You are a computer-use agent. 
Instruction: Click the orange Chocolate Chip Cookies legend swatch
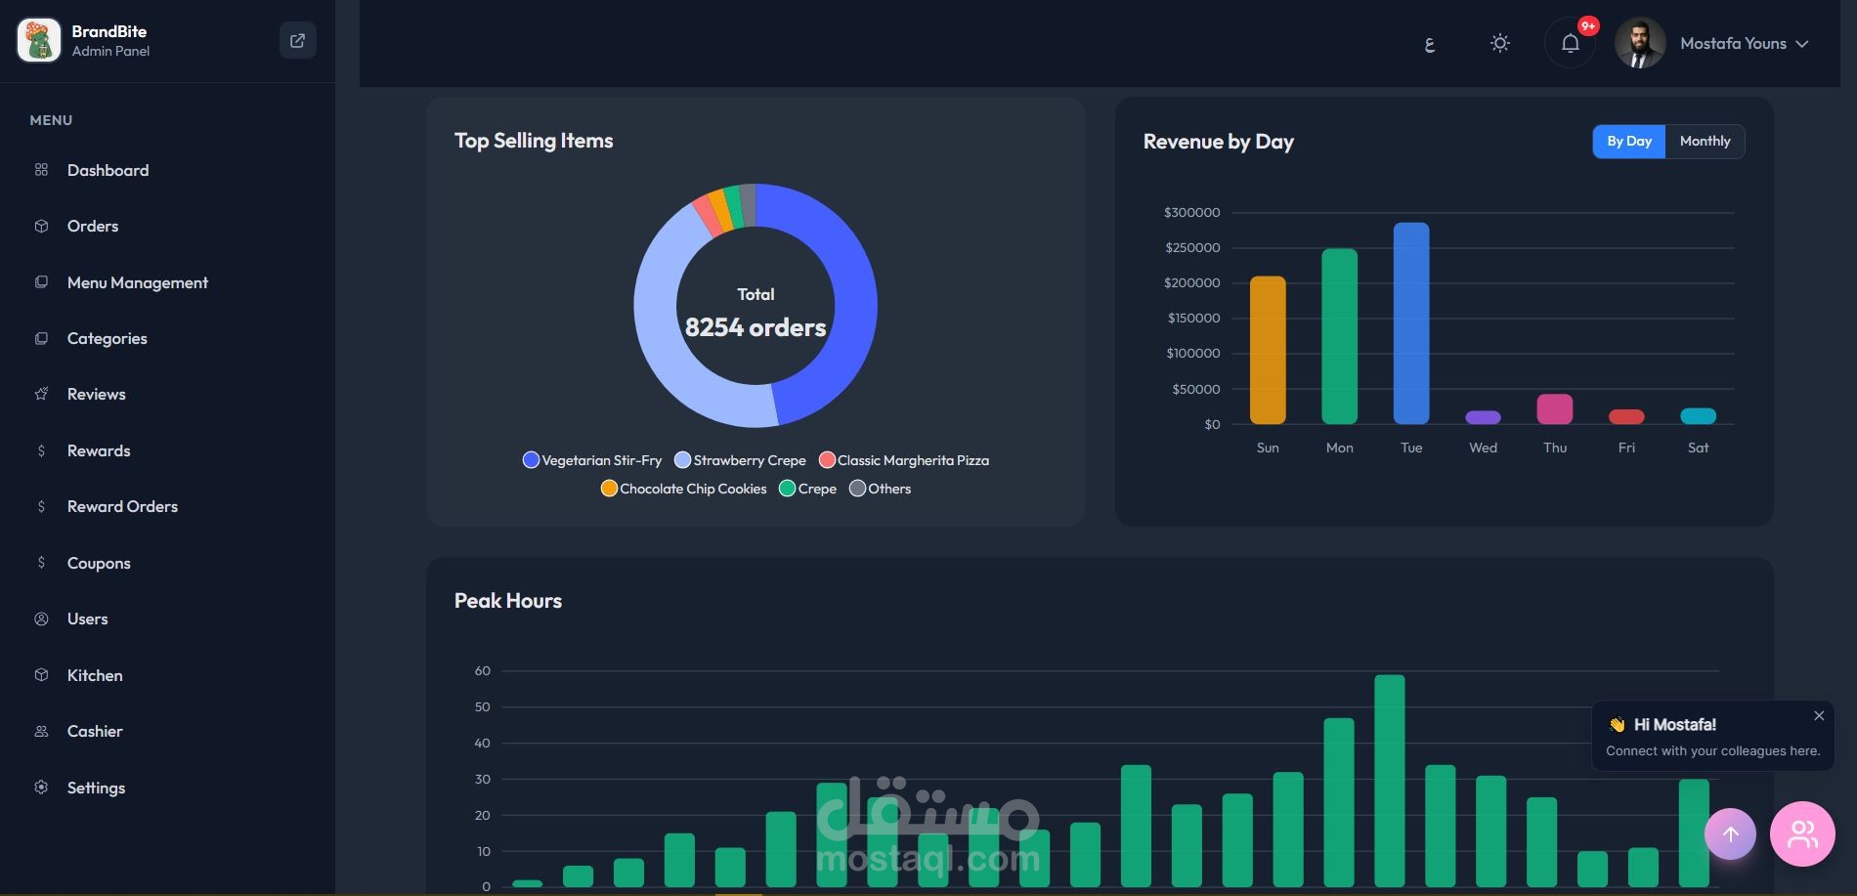[609, 489]
